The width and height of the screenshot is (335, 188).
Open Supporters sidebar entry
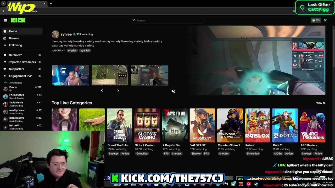pos(22,69)
